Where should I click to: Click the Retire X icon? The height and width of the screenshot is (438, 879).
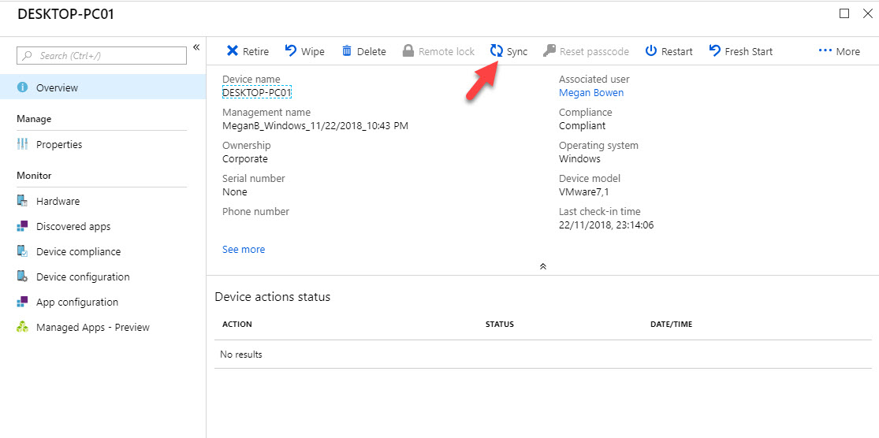point(232,51)
